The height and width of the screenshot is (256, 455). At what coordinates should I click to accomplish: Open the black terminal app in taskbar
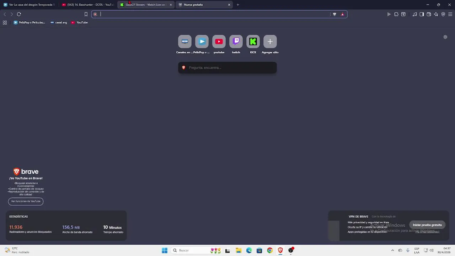click(227, 250)
